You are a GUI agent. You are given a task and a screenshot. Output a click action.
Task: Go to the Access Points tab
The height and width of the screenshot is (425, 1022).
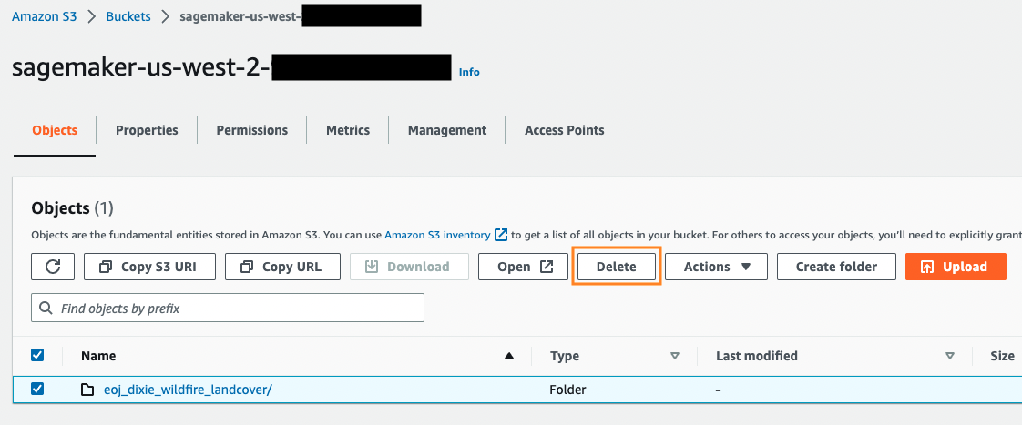[x=565, y=130]
